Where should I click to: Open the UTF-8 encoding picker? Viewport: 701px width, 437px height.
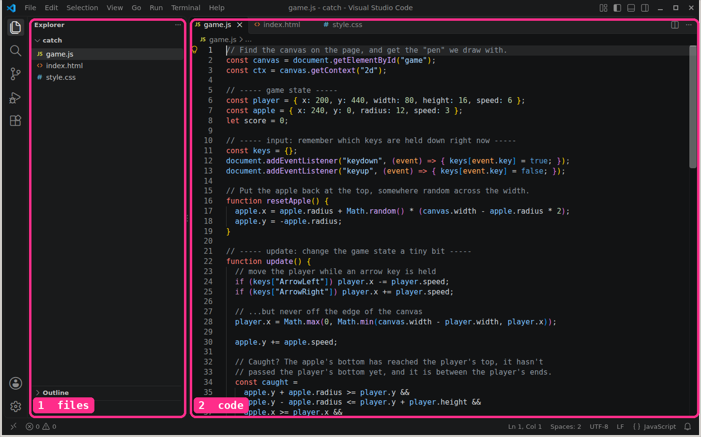[599, 426]
